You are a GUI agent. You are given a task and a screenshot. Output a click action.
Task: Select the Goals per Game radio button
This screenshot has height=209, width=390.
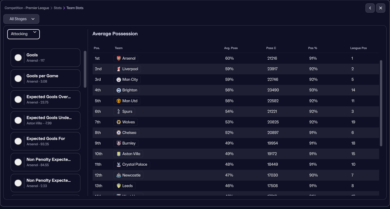[x=18, y=78]
